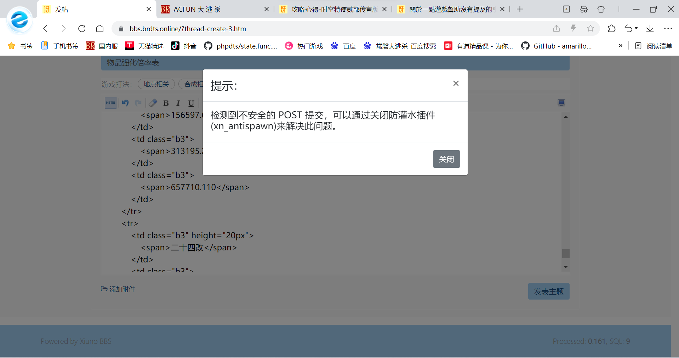The image size is (679, 358).
Task: Bookmark page with the star icon
Action: [590, 29]
